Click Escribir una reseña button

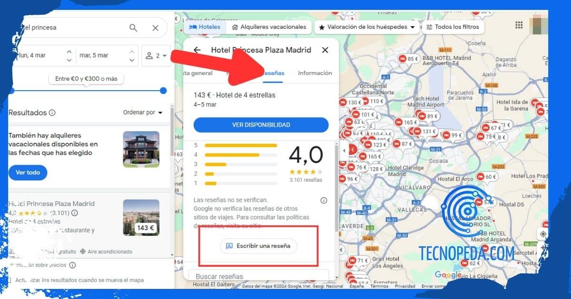(258, 246)
